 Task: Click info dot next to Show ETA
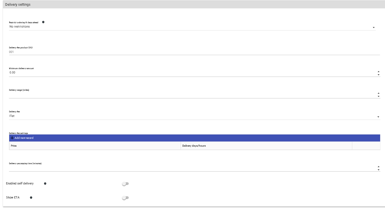pyautogui.click(x=31, y=198)
